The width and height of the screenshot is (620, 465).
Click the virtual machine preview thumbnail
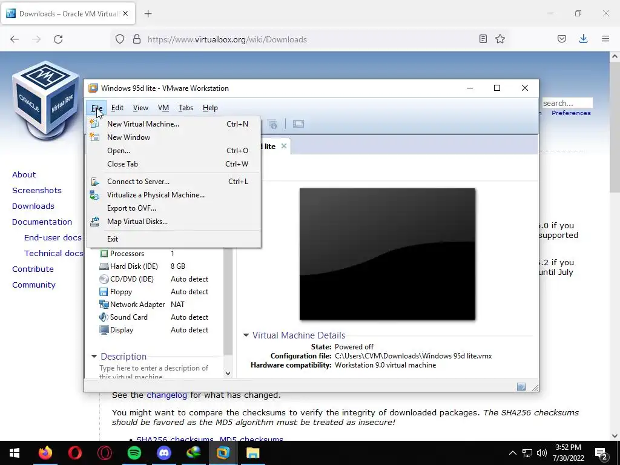pos(387,254)
